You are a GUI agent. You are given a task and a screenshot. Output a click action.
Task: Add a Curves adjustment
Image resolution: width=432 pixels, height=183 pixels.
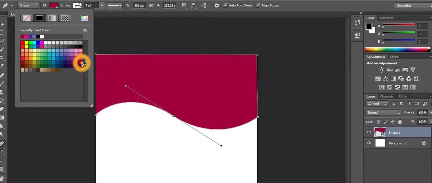click(x=397, y=70)
